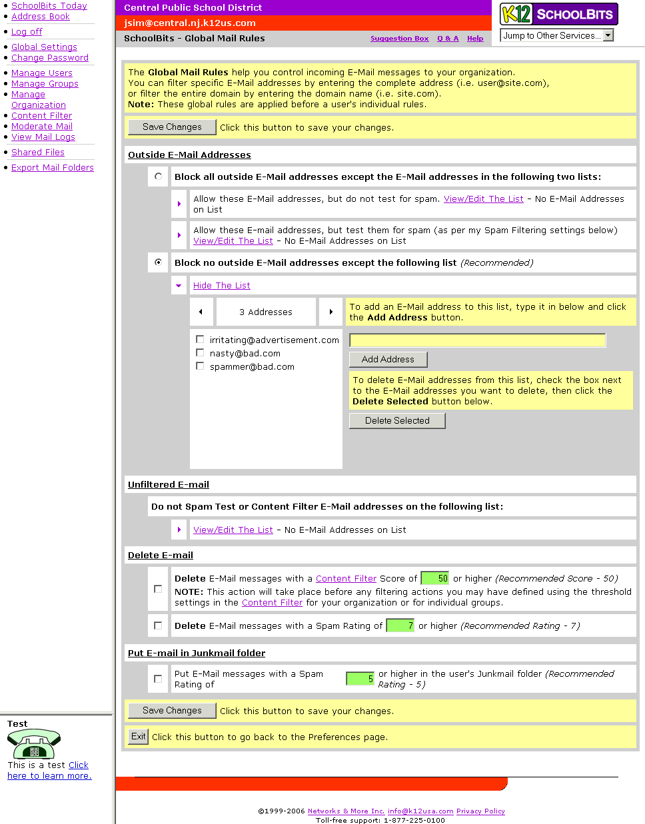This screenshot has height=824, width=645.
Task: Click 'Click here to learn more' link
Action: pyautogui.click(x=49, y=770)
